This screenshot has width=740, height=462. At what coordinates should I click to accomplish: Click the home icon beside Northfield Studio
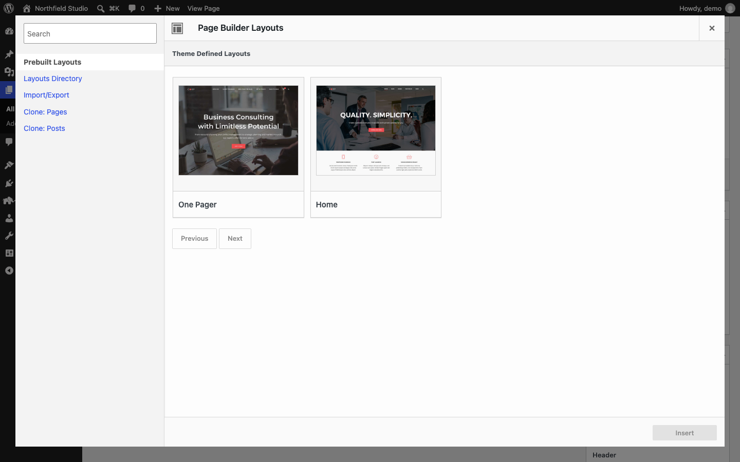pyautogui.click(x=27, y=8)
